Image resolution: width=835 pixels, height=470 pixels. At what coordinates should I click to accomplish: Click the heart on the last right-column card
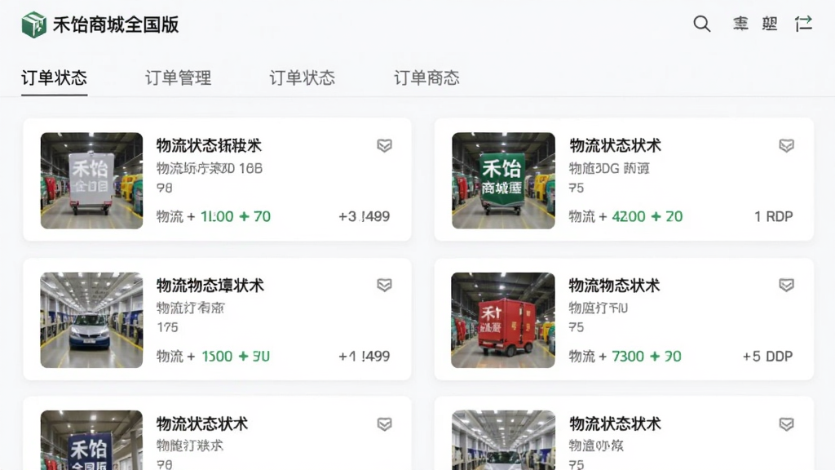(787, 424)
